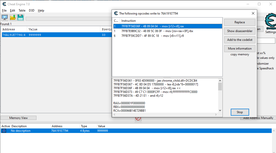The height and width of the screenshot is (153, 276).
Task: Click the Open Process computer icon
Action: (5, 17)
